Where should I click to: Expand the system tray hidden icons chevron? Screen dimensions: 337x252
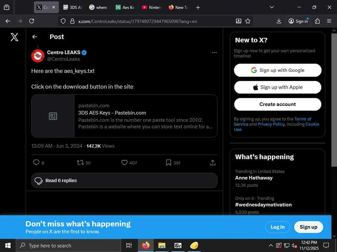pos(271,245)
